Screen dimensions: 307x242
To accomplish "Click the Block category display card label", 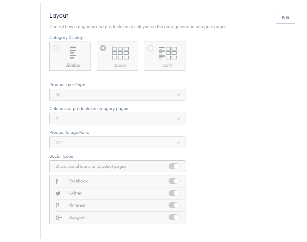I will 120,65.
